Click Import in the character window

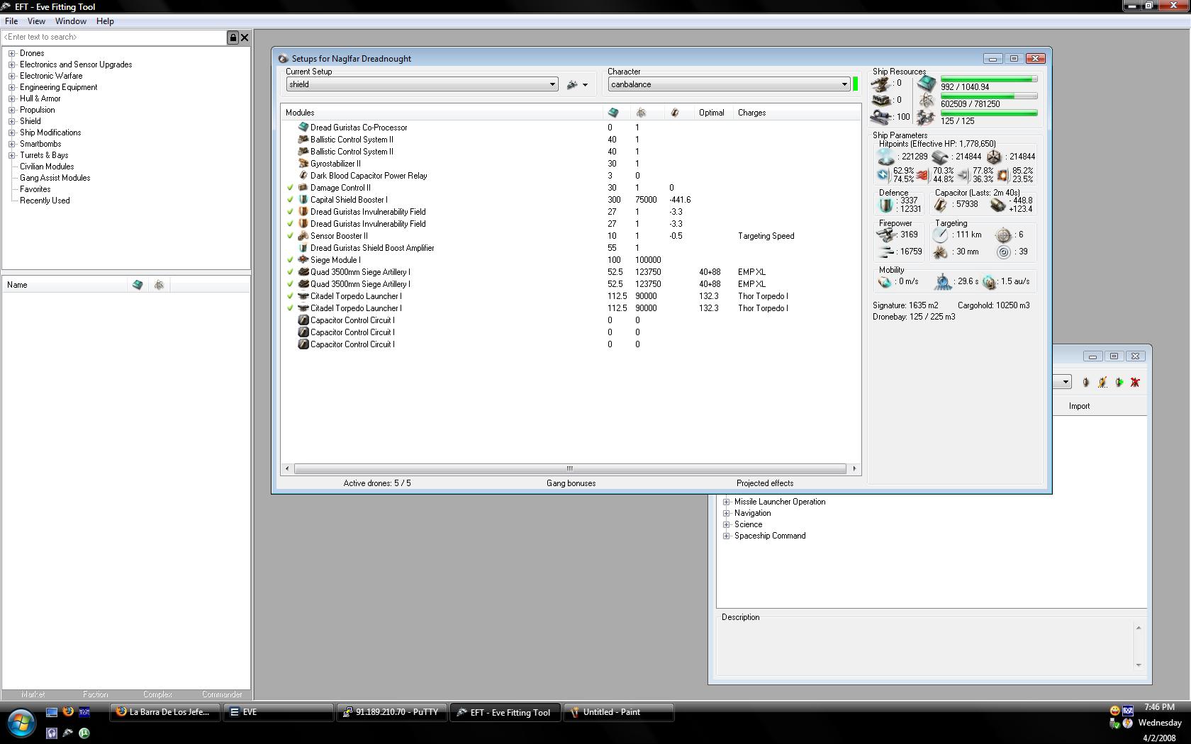coord(1079,406)
